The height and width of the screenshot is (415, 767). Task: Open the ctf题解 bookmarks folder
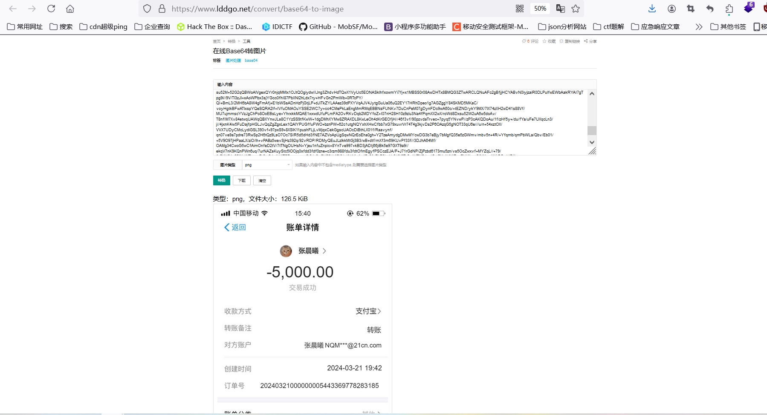(x=609, y=26)
